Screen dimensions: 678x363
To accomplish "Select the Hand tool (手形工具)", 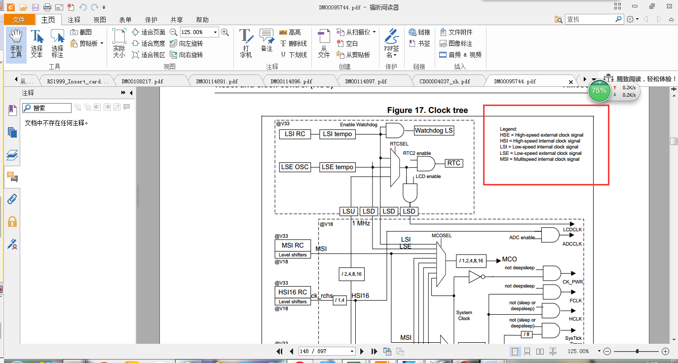I will [16, 43].
